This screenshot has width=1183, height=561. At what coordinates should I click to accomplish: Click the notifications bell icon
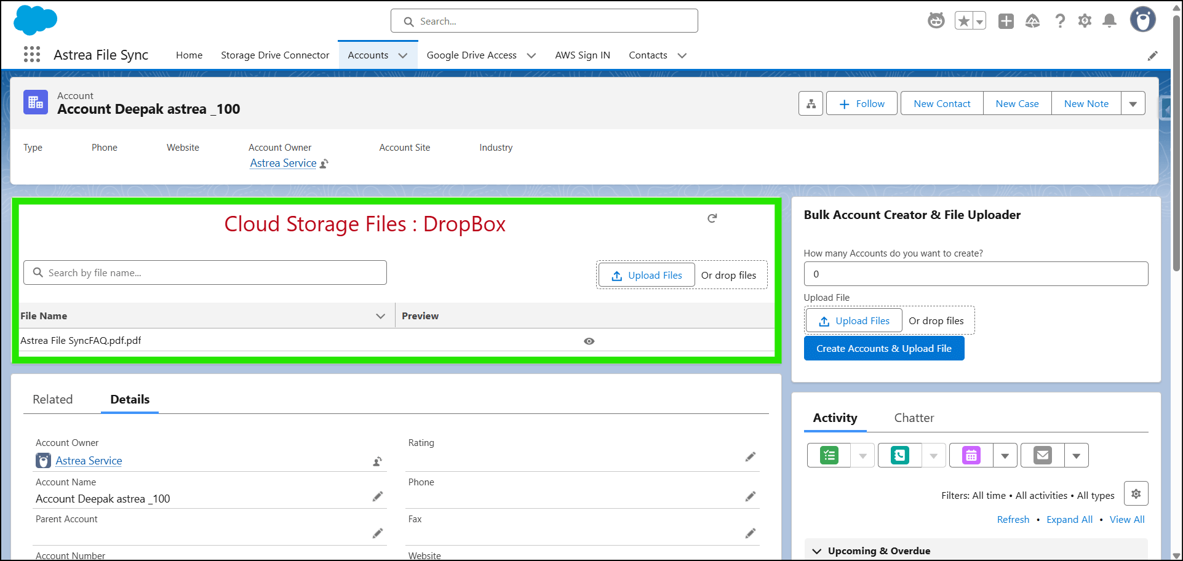click(1109, 22)
